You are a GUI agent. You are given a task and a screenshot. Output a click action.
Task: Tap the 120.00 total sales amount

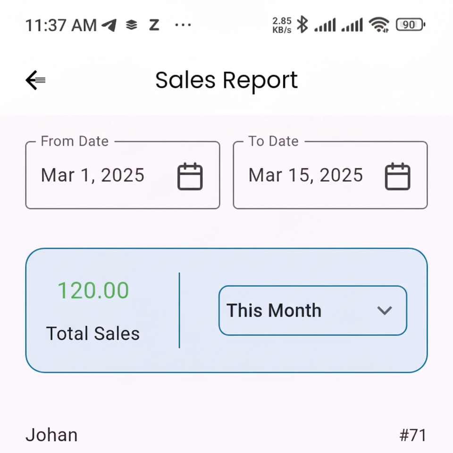(93, 290)
